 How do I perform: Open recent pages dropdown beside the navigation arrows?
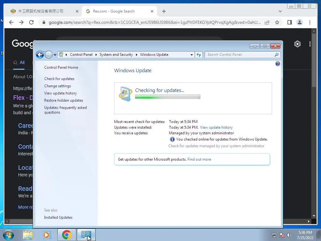tap(55, 55)
